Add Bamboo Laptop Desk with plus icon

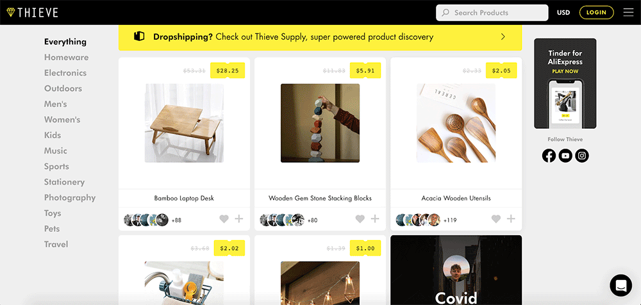tap(239, 219)
